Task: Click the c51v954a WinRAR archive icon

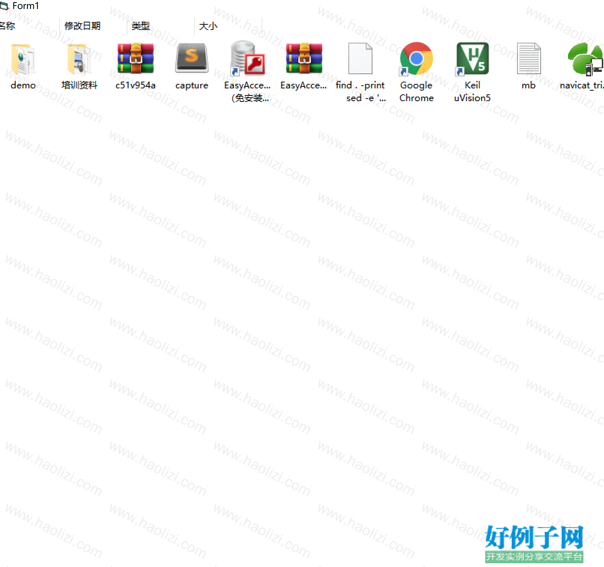Action: point(135,58)
